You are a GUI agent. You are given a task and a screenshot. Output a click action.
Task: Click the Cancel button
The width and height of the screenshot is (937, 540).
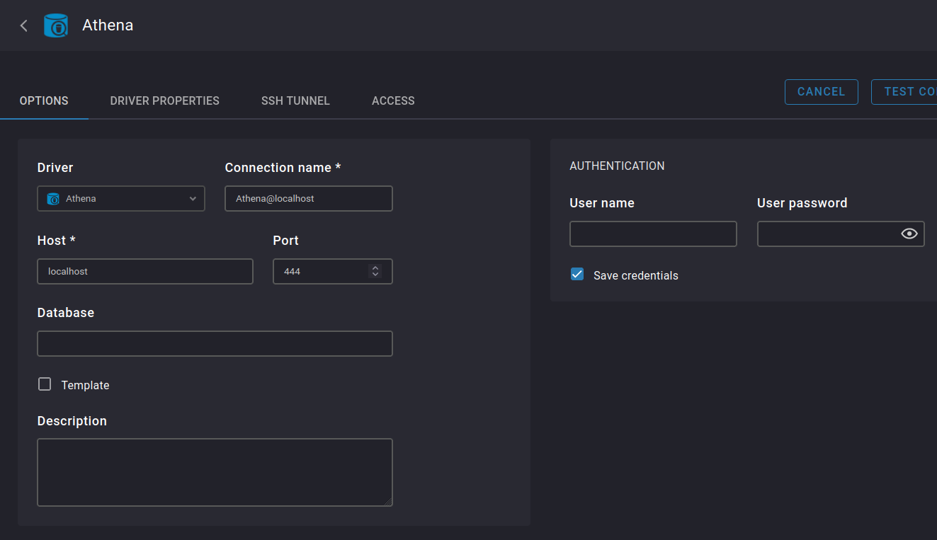(x=821, y=91)
